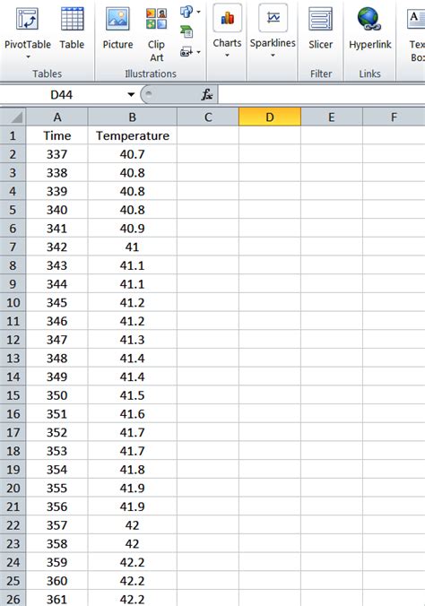Select cell with temperature 41.6
This screenshot has height=606, width=425.
(133, 414)
